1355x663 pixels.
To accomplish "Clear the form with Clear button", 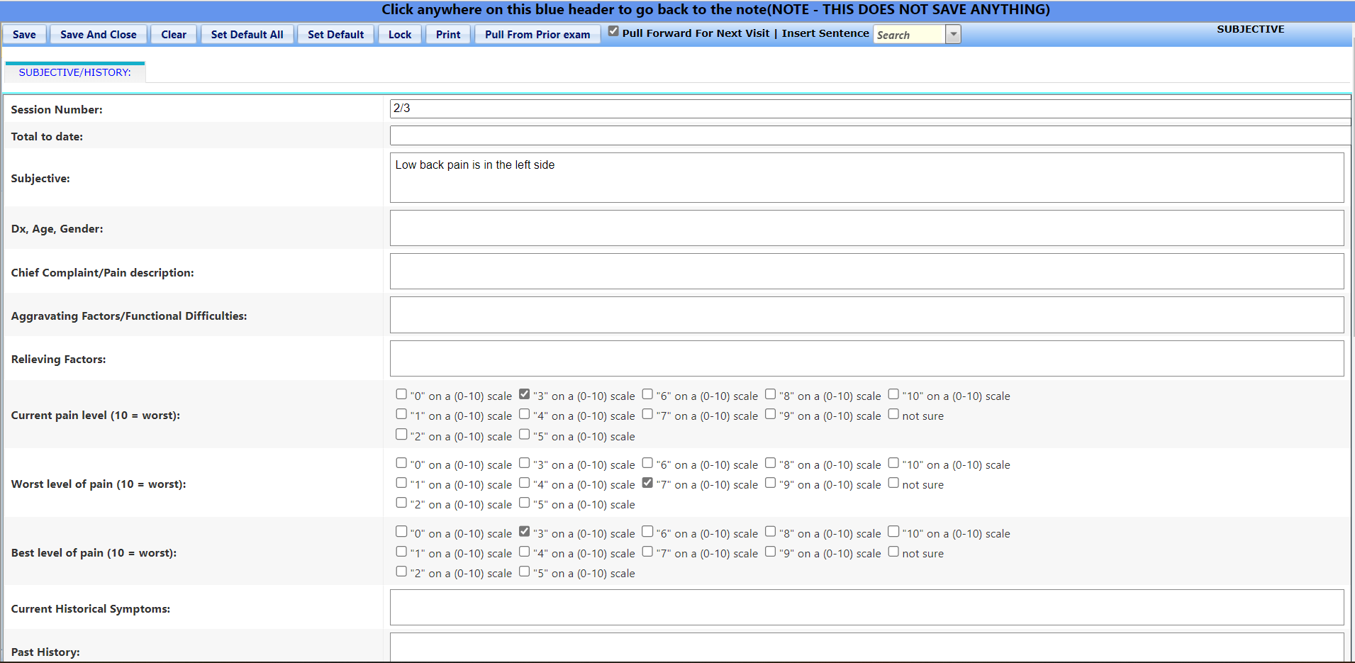I will click(173, 35).
